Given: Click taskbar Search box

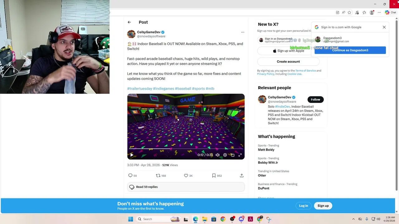Looking at the screenshot, I should (159, 219).
